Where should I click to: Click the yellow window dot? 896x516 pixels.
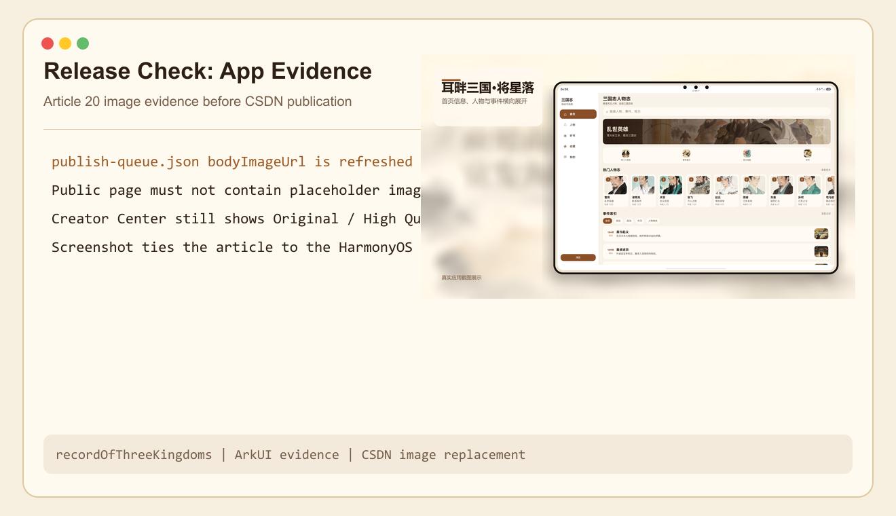click(x=65, y=43)
